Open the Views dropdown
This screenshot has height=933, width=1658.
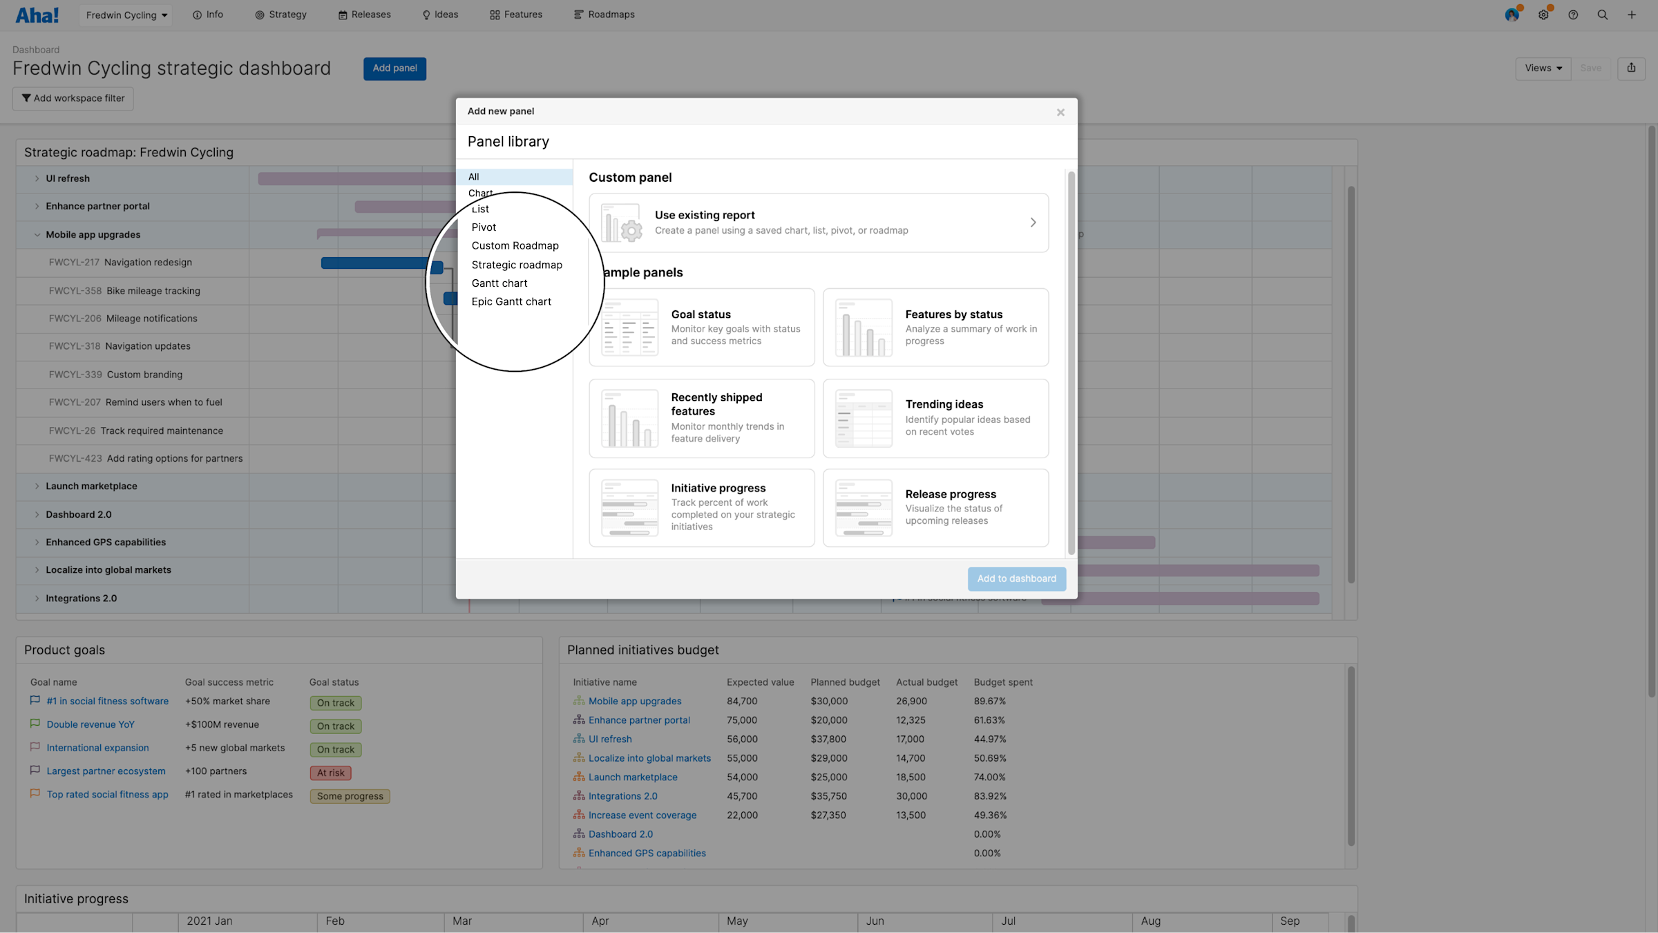1543,68
